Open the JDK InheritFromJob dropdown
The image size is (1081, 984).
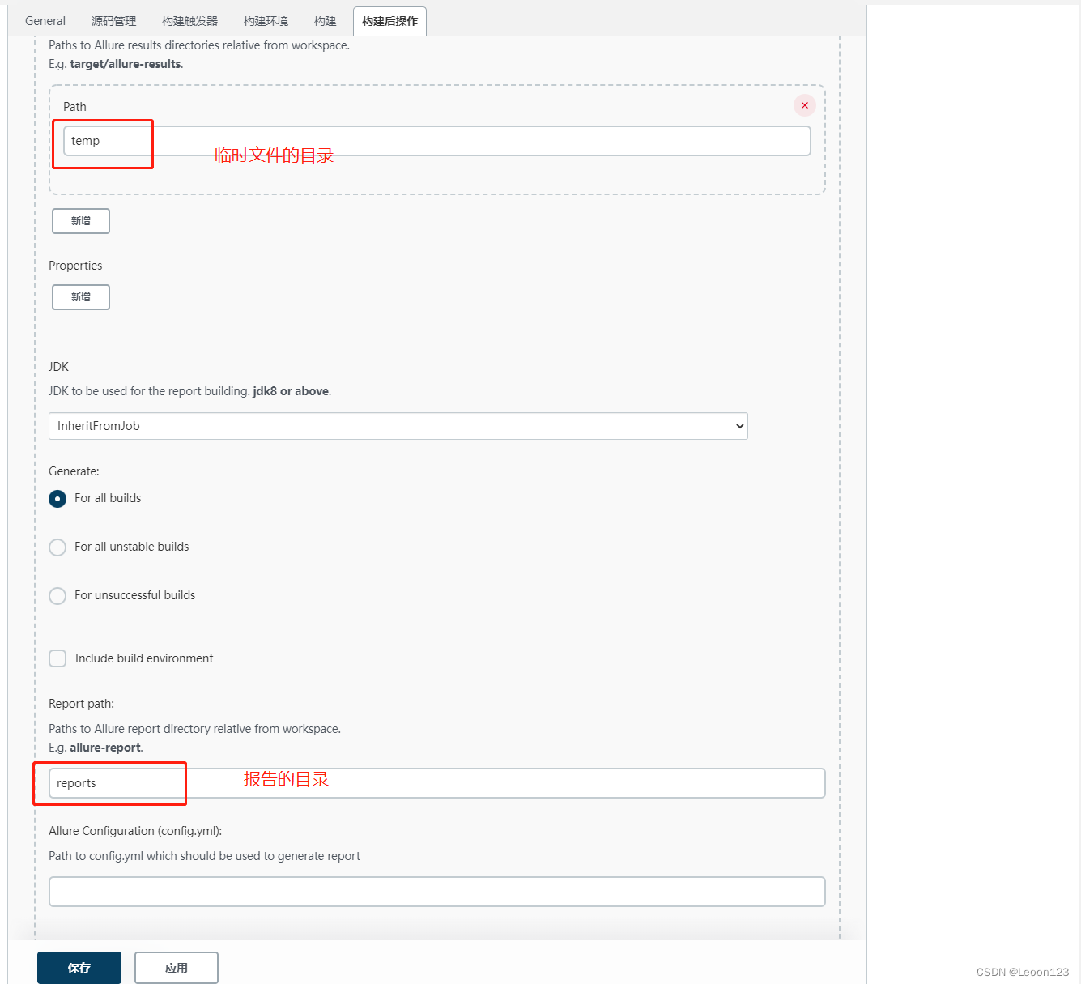(x=398, y=426)
